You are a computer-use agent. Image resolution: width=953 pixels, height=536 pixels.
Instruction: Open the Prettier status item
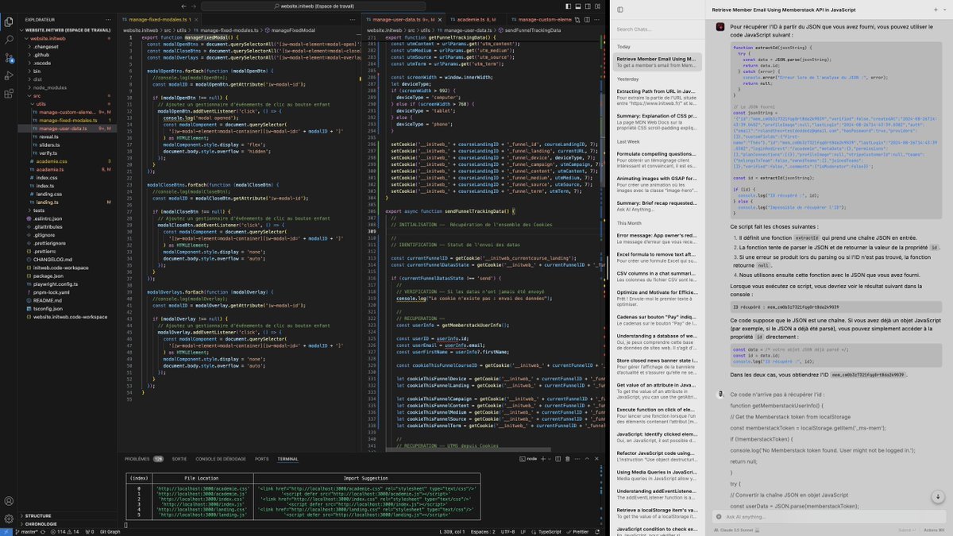click(577, 531)
